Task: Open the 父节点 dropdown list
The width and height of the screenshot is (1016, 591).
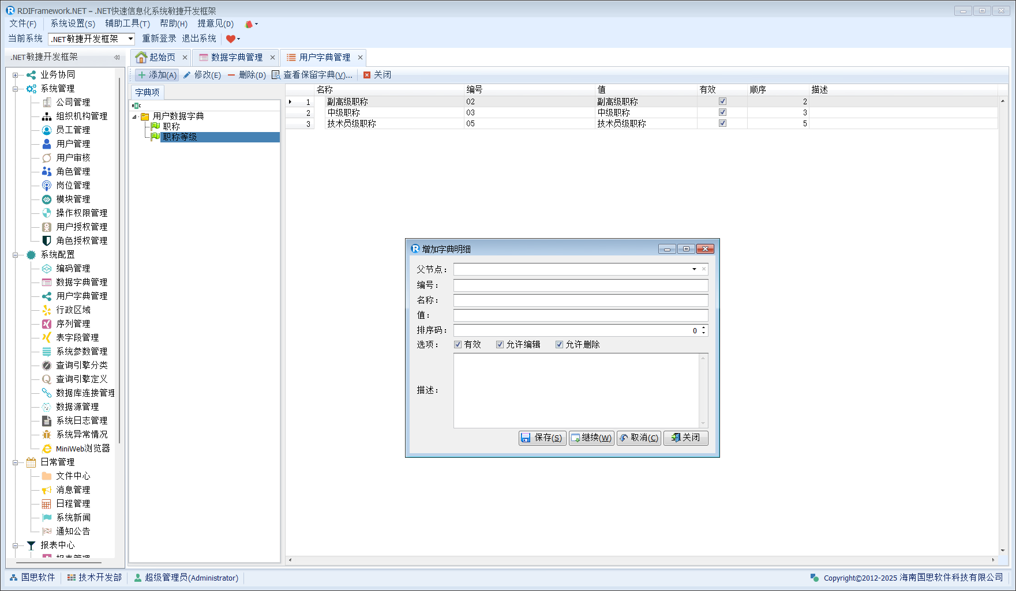Action: (x=694, y=269)
